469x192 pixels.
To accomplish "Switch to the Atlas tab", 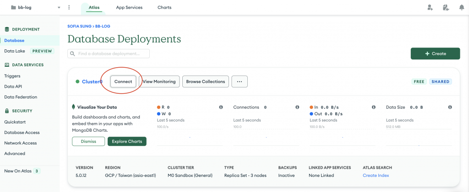I will coord(94,7).
